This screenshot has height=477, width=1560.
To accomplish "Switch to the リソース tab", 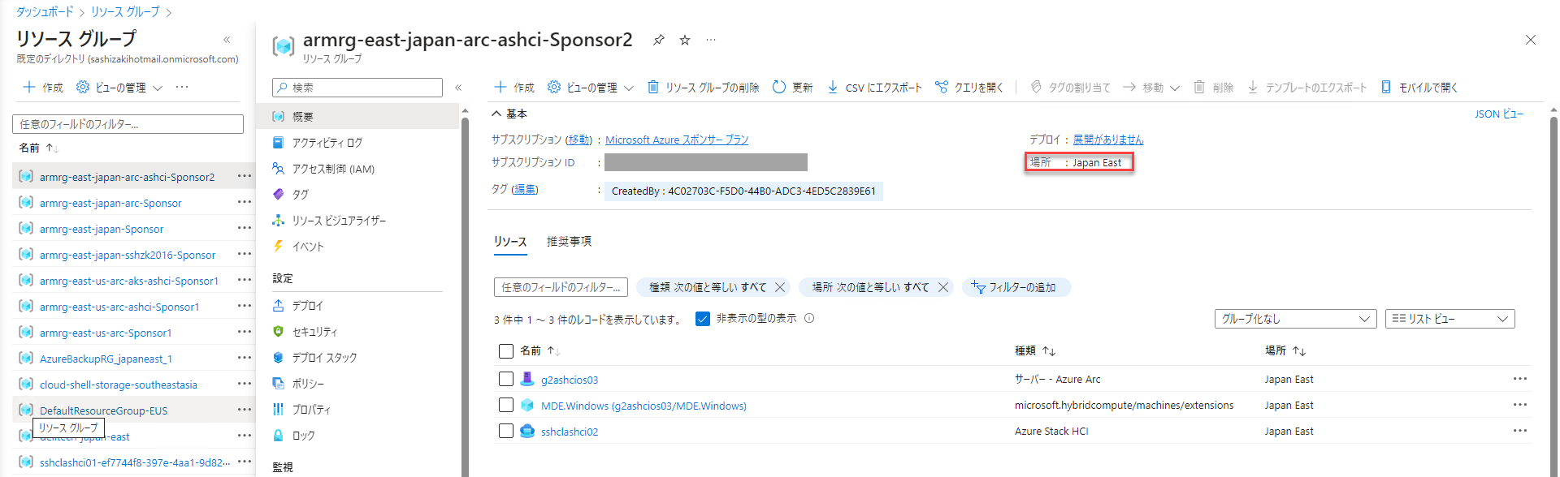I will [510, 242].
